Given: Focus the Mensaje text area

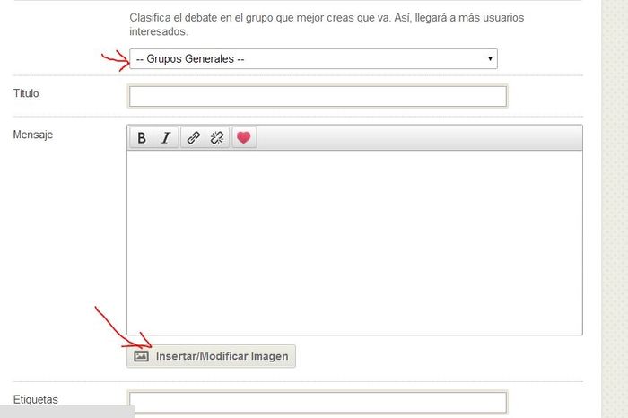Looking at the screenshot, I should (x=354, y=242).
